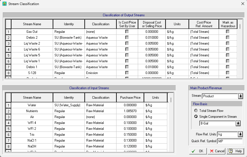Enable cost set by user for Liq Waste 6
Viewport: 247px width, 157px height.
tap(127, 49)
